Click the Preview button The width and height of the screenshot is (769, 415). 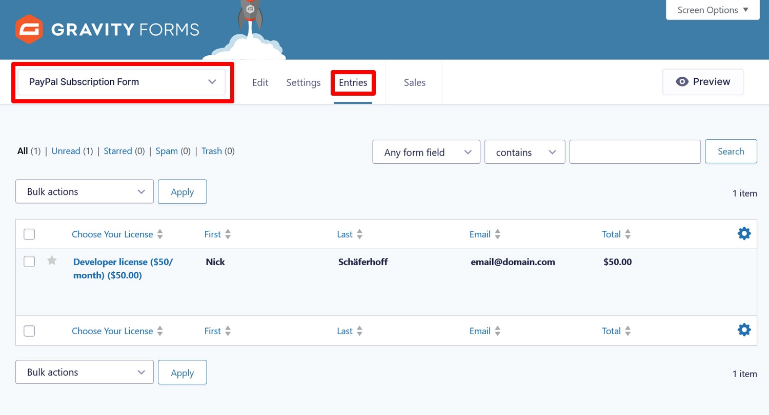pyautogui.click(x=703, y=82)
